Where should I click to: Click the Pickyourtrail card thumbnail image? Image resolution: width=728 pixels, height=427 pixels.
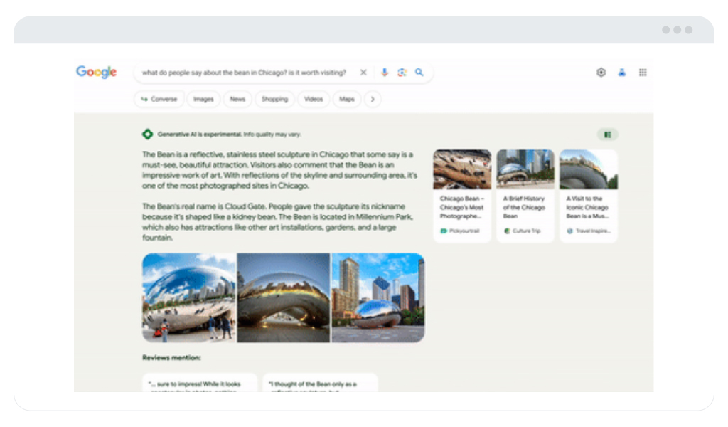(x=462, y=169)
